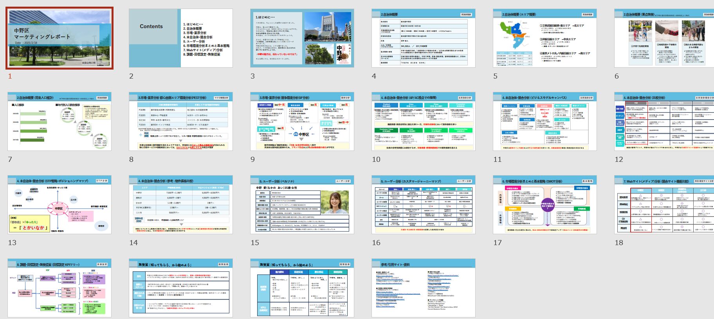714x319 pixels.
Task: Click slide 11 business model canvas thumbnail
Action: point(545,122)
